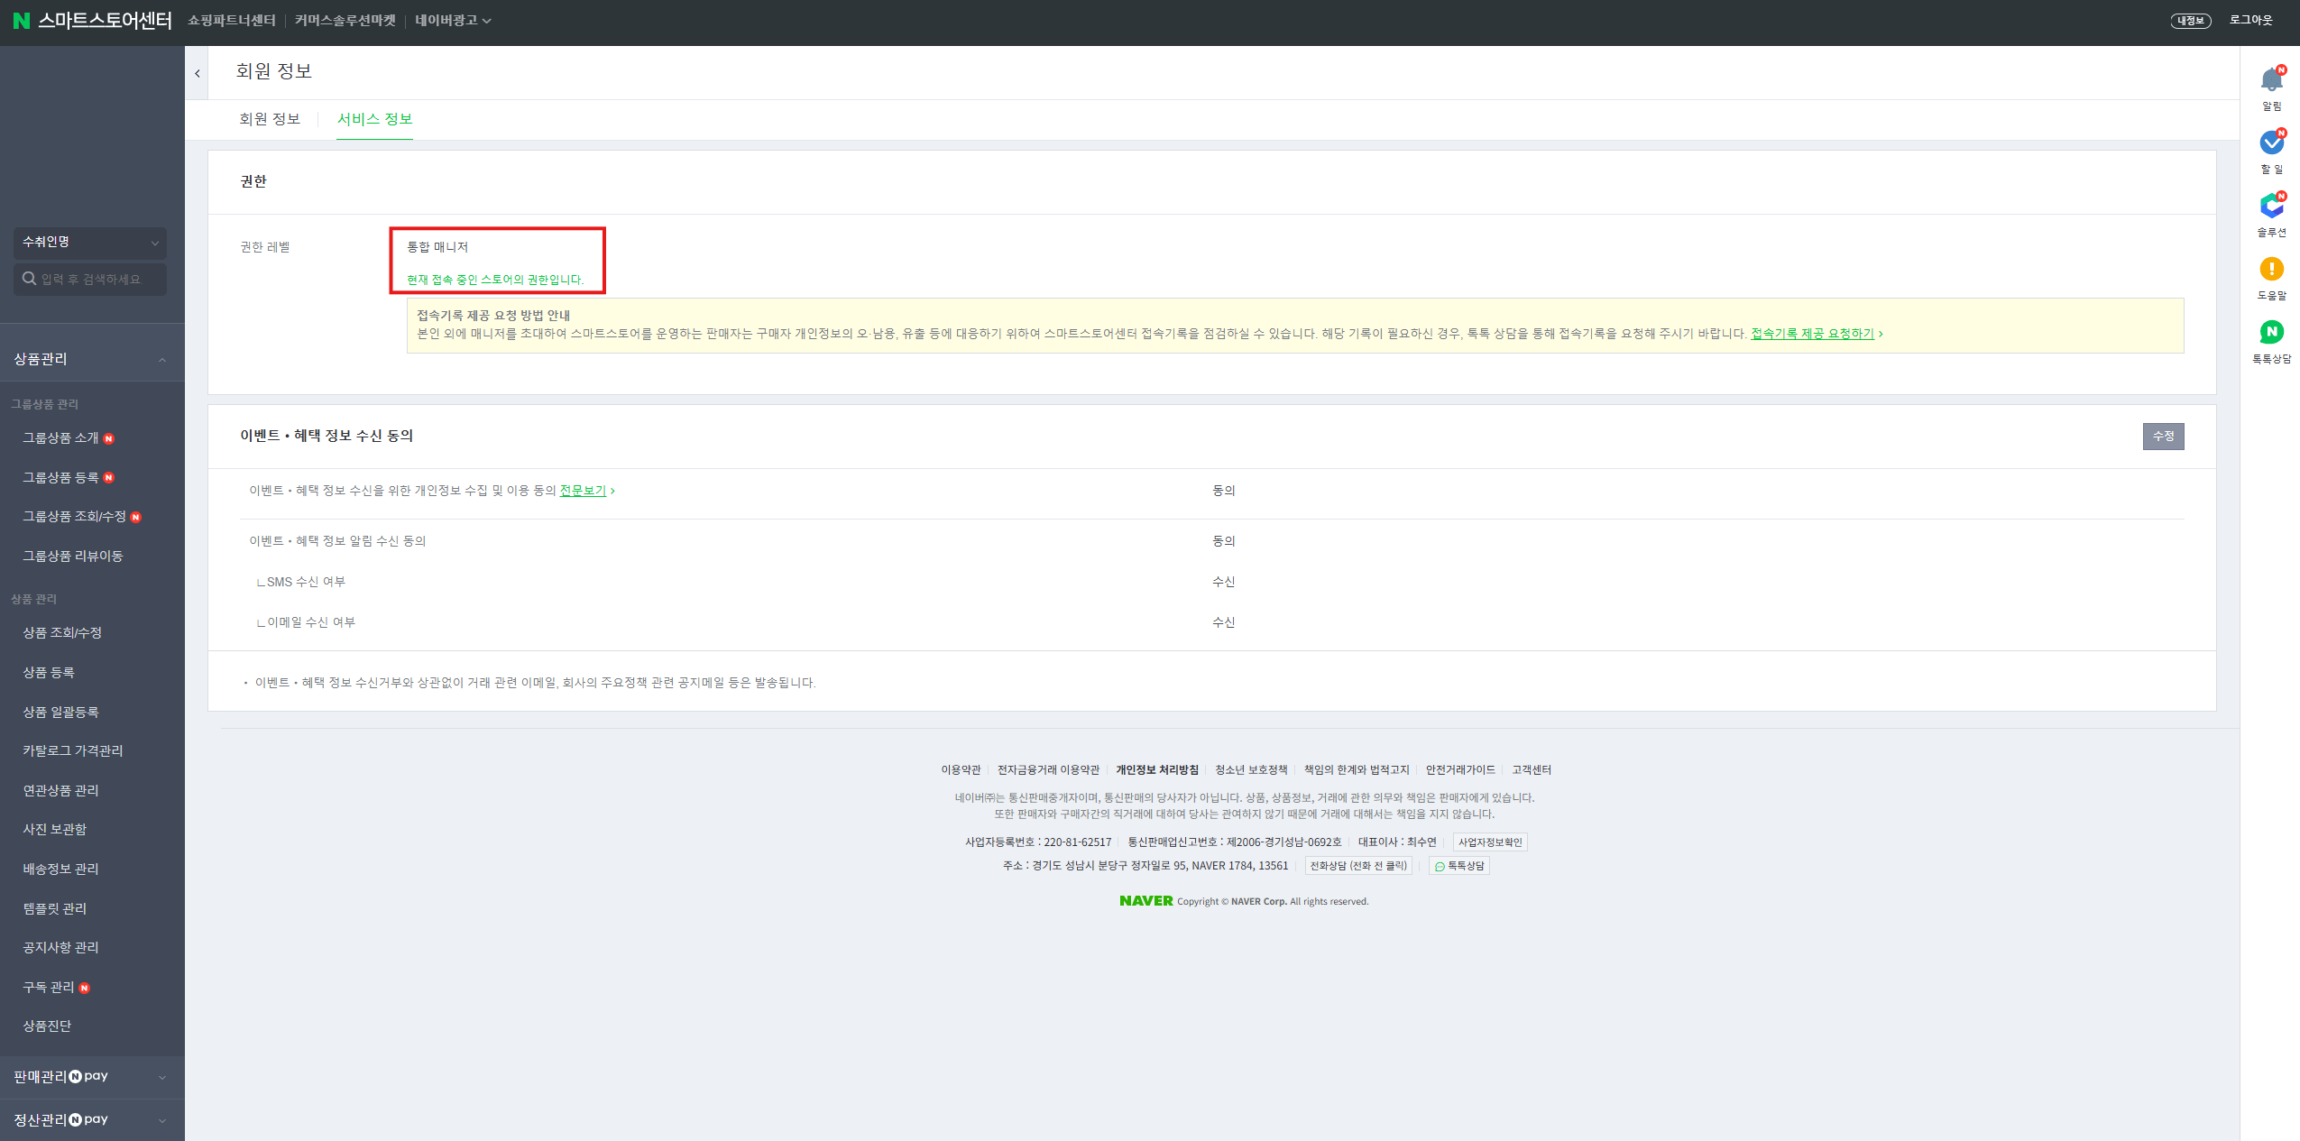Click the sidebar search input field
The height and width of the screenshot is (1141, 2300).
click(90, 280)
